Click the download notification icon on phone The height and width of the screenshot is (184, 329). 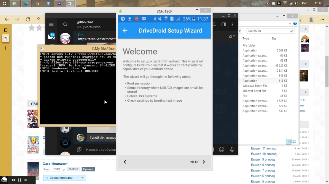point(130,19)
